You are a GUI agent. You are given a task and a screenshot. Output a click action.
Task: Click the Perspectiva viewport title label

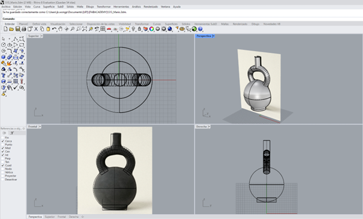tap(204, 36)
